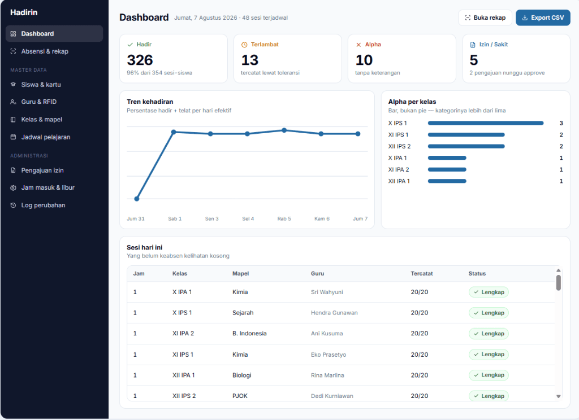The width and height of the screenshot is (579, 420).
Task: Open Kelas & mapel section
Action: [x=54, y=120]
